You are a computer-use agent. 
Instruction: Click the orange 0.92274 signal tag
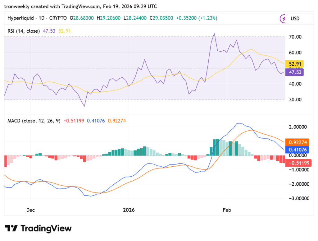(x=297, y=142)
